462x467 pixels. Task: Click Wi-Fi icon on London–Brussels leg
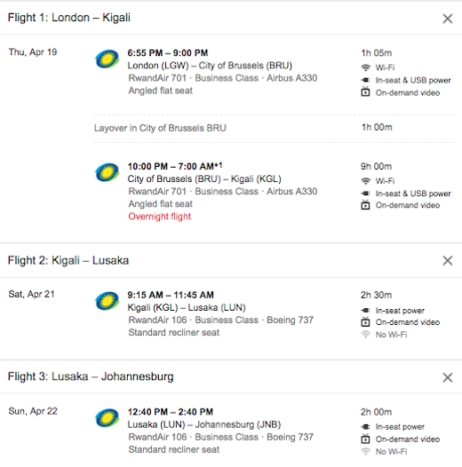pos(365,67)
